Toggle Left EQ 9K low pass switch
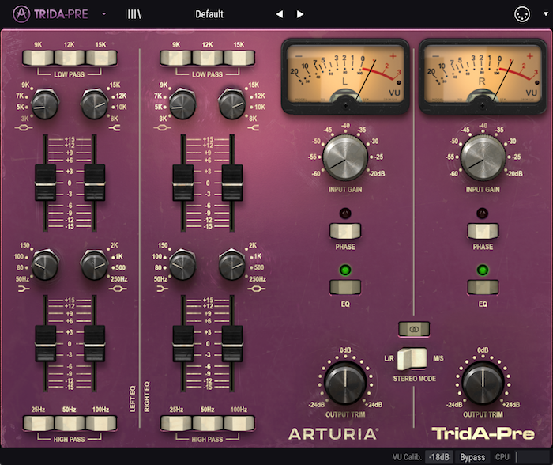Image resolution: width=553 pixels, height=465 pixels. click(x=38, y=58)
